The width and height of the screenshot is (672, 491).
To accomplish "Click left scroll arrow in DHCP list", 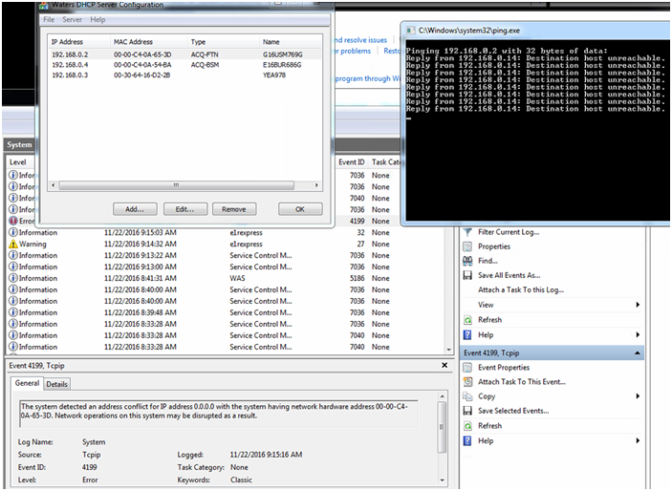I will click(x=54, y=185).
